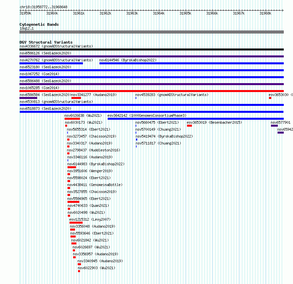The width and height of the screenshot is (293, 284).
Task: Click the 18q12.1 band label
Action: 27,28
